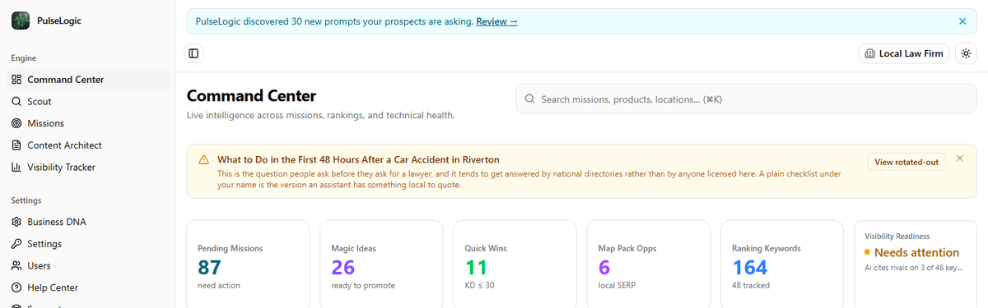The image size is (988, 308).
Task: Click the Command Center page title
Action: tap(252, 96)
